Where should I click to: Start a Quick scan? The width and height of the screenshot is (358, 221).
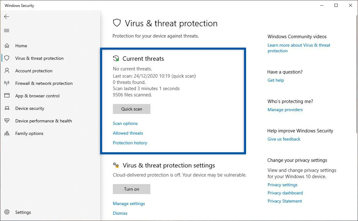tap(131, 109)
